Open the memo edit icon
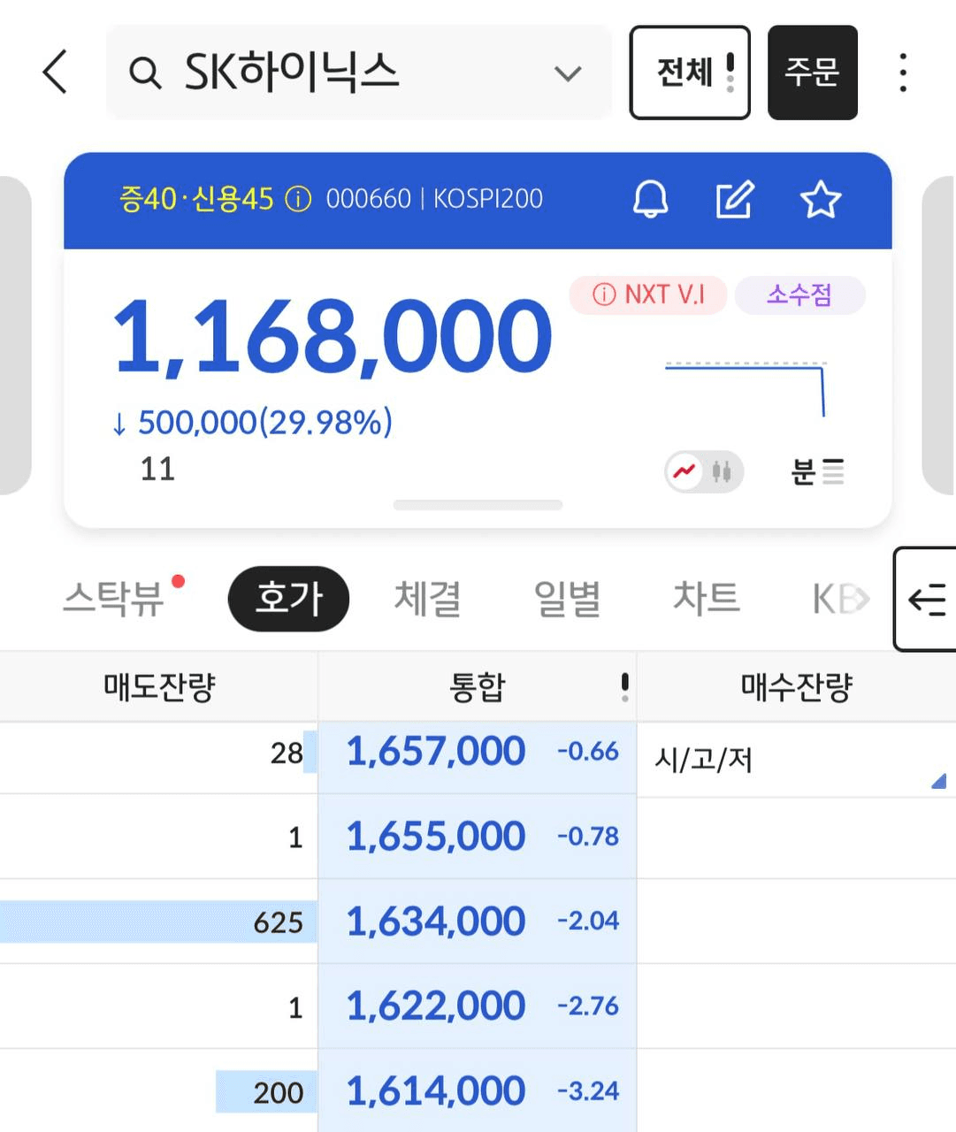The height and width of the screenshot is (1132, 956). click(x=734, y=199)
